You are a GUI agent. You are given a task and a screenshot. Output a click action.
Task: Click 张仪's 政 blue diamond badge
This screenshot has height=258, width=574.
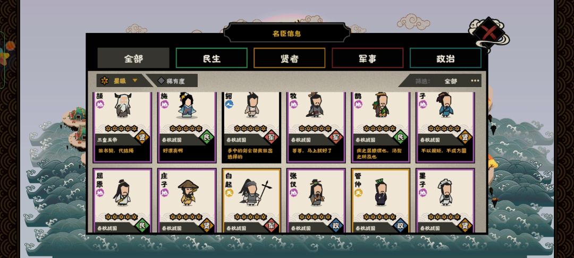pyautogui.click(x=336, y=226)
